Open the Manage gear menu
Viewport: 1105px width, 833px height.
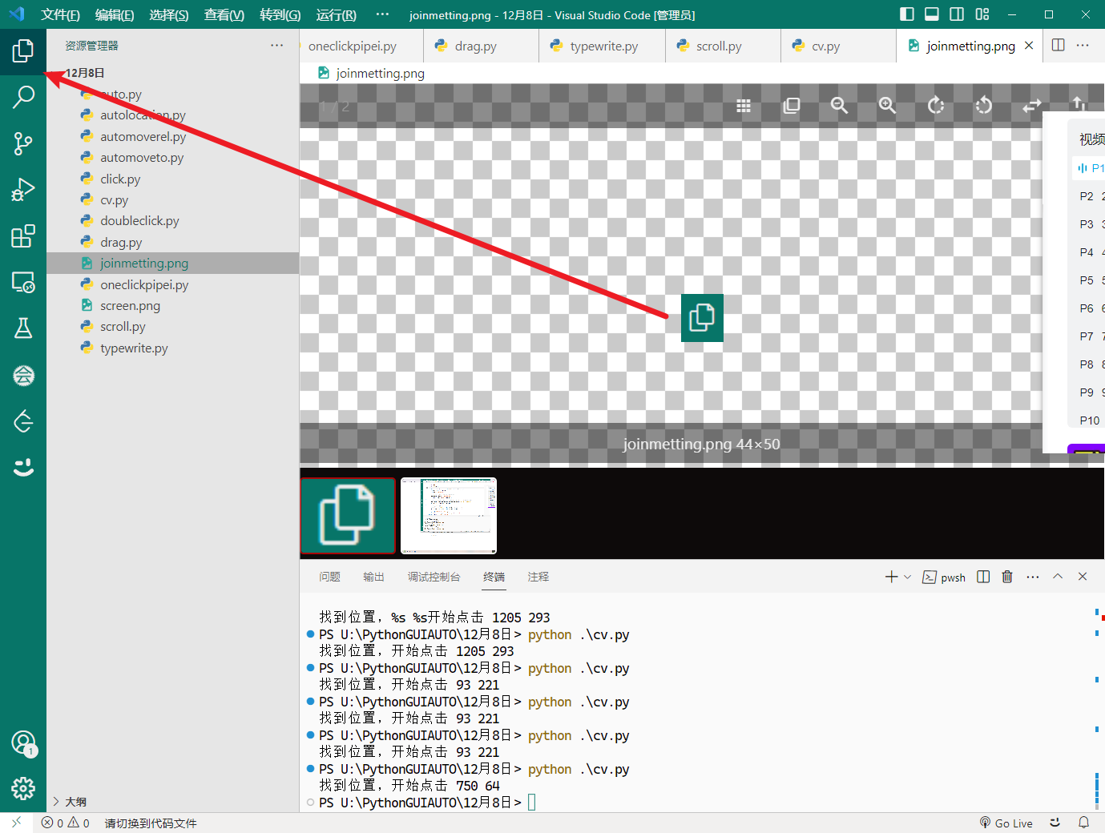pyautogui.click(x=23, y=789)
